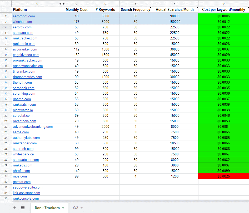Screen dimensions: 249x213
Task: Select column F header
Action: coord(175,3)
